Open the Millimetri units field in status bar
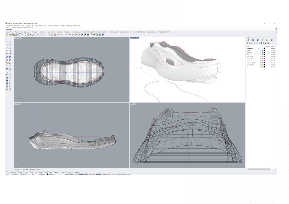289x204 pixels. [x=42, y=174]
